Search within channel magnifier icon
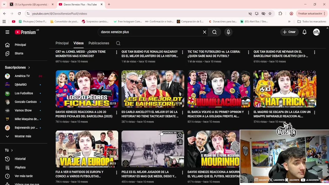 (118, 43)
